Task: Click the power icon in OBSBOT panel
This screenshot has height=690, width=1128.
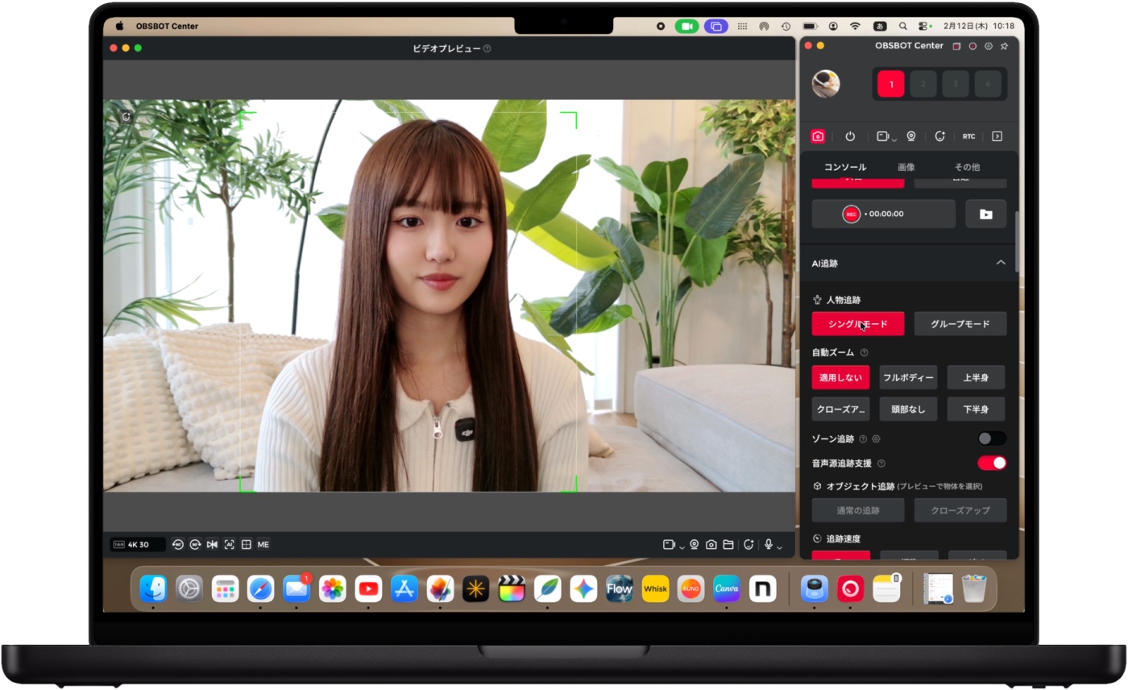Action: (x=850, y=136)
